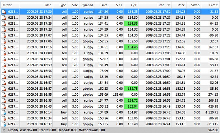Click order icon in row with profit 266.95

click(4, 101)
